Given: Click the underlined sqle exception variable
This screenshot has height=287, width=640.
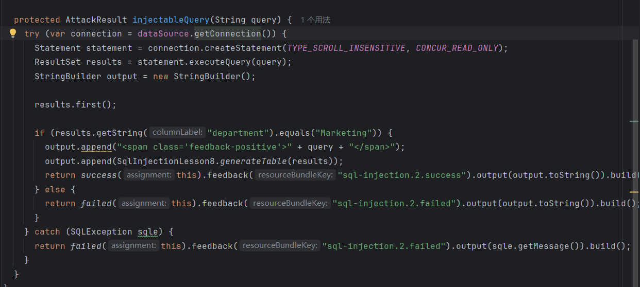Looking at the screenshot, I should click(x=147, y=232).
